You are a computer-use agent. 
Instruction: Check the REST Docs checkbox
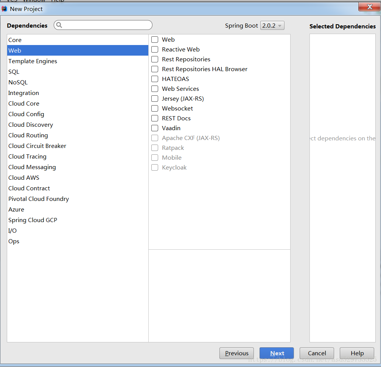(x=155, y=118)
